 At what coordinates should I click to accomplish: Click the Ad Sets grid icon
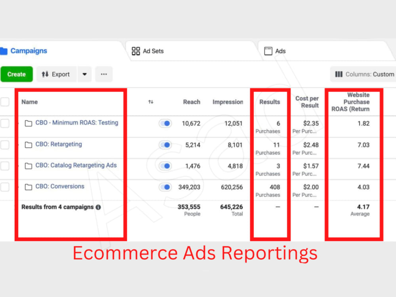click(x=135, y=51)
